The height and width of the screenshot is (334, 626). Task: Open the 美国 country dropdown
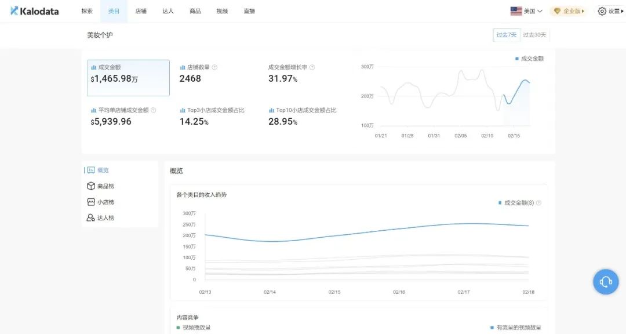[526, 11]
